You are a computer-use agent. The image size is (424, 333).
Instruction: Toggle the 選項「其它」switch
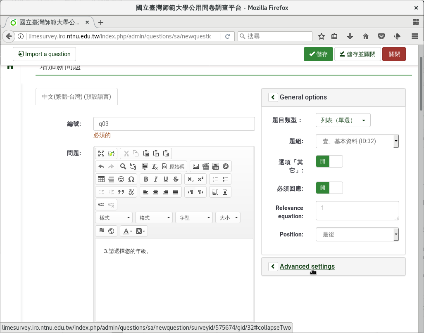[329, 161]
